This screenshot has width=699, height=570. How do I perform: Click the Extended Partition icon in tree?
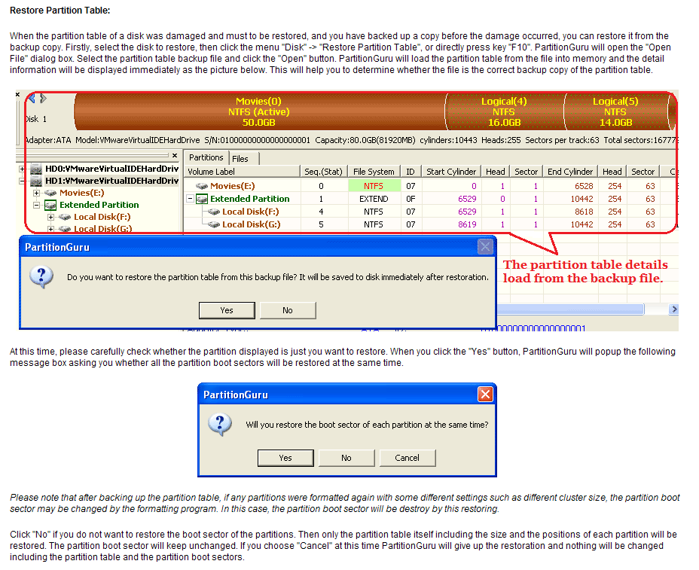click(x=50, y=205)
